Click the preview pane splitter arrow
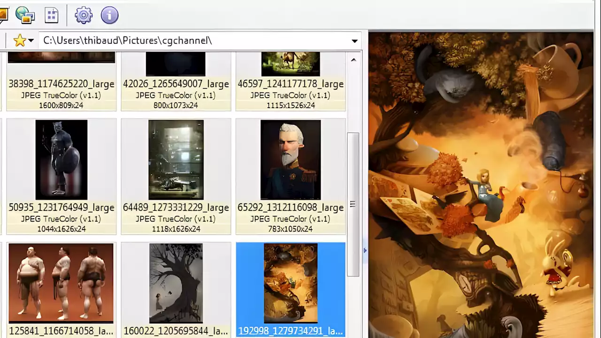 pos(365,251)
